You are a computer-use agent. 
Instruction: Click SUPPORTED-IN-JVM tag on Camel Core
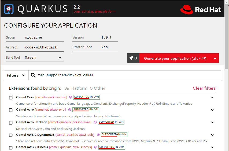[86, 97]
